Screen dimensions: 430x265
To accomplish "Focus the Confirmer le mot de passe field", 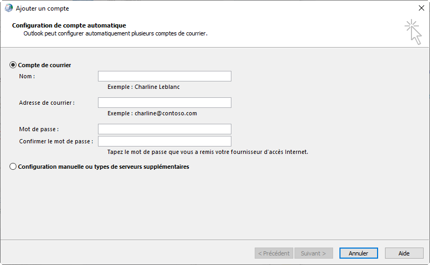I will (165, 141).
